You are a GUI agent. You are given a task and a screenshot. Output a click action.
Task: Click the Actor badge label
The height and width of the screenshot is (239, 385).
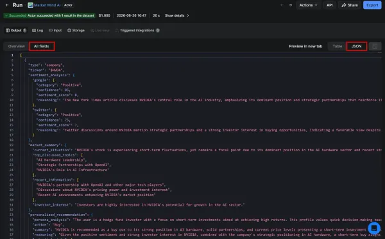point(68,5)
